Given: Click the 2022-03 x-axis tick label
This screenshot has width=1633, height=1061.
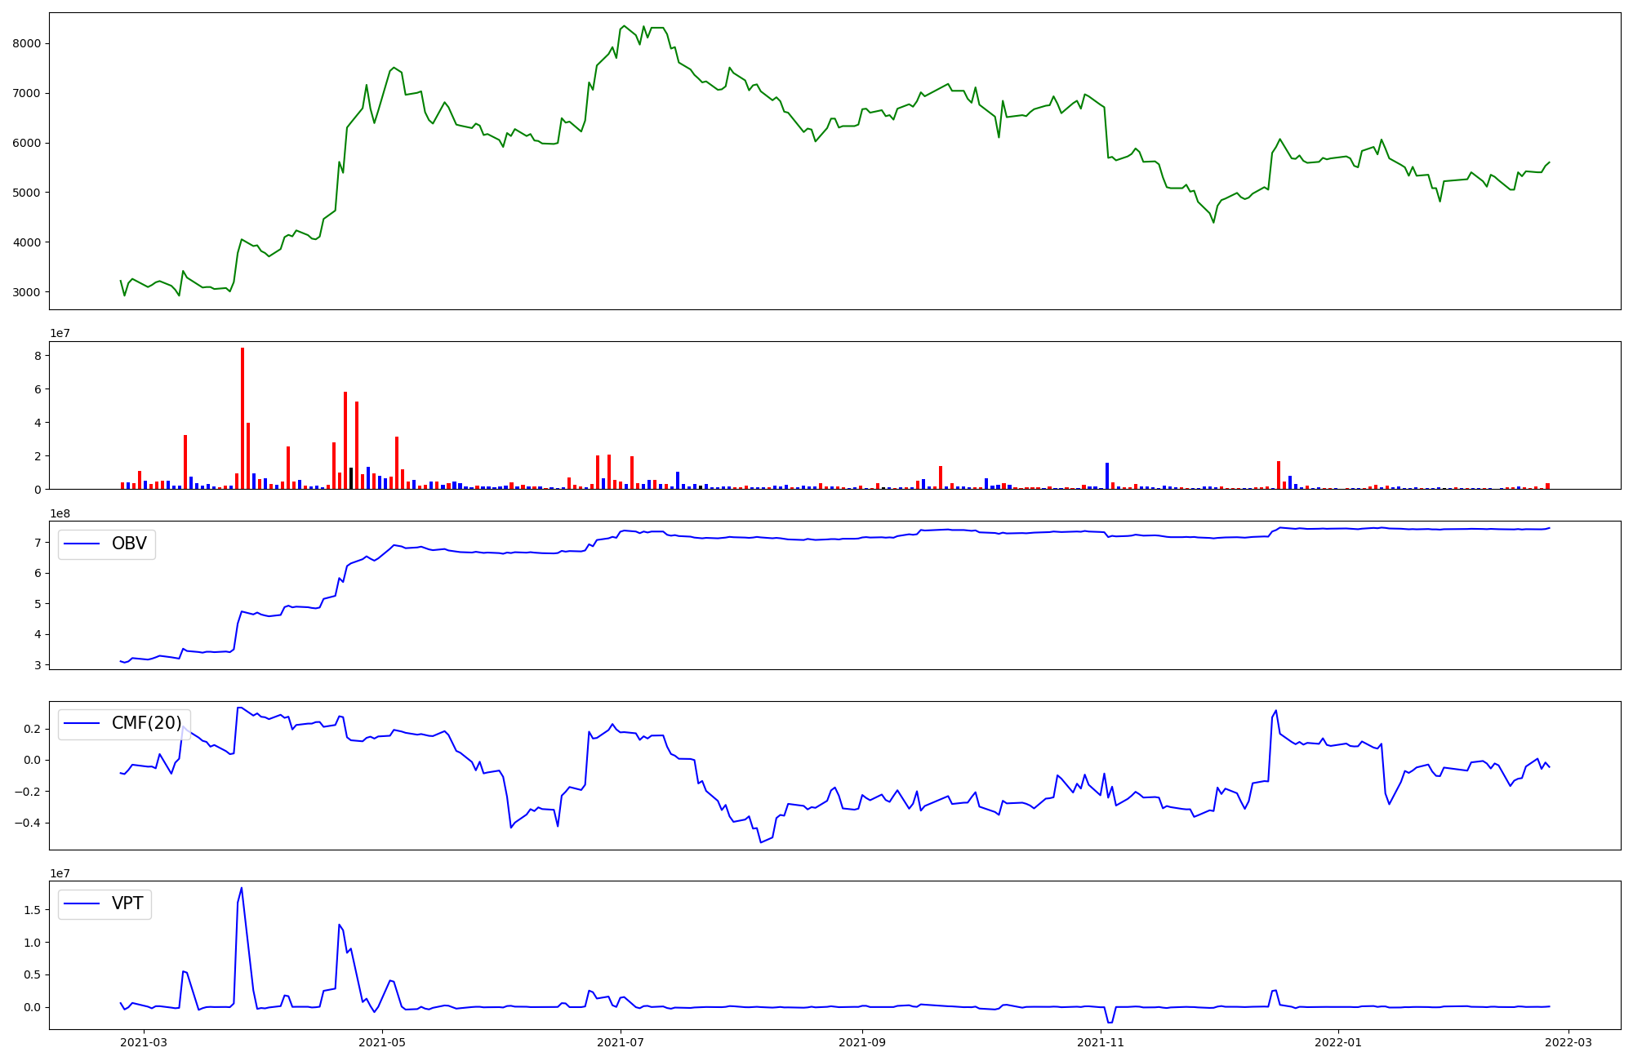Looking at the screenshot, I should point(1568,1042).
